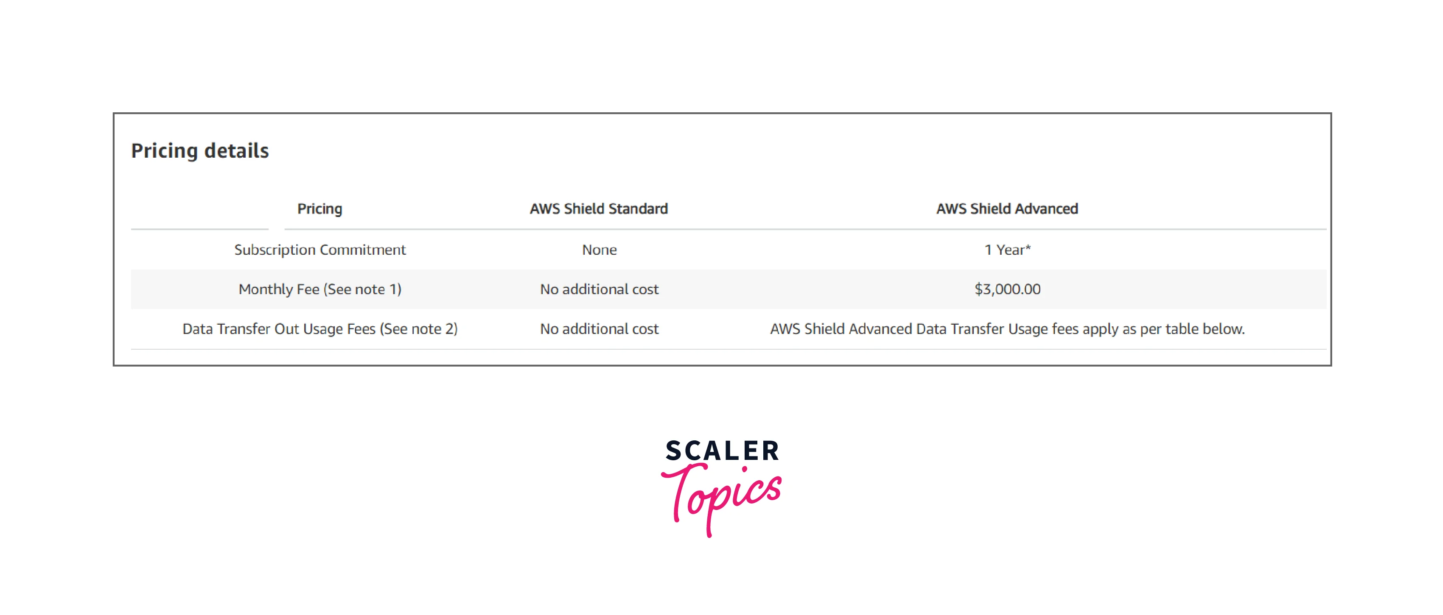Image resolution: width=1443 pixels, height=615 pixels.
Task: Click the '$3,000.00' monthly fee amount
Action: [1007, 289]
